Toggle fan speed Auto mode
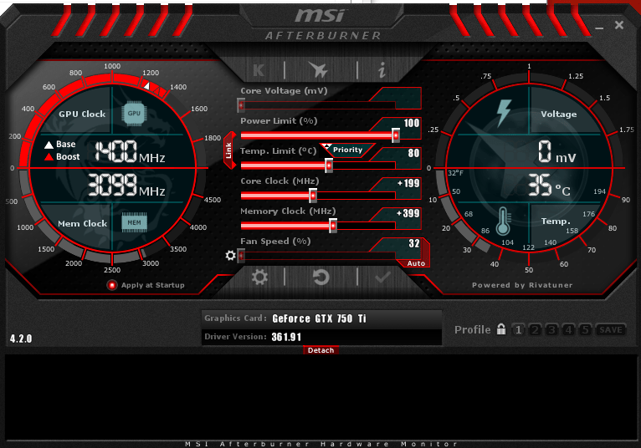641x448 pixels. tap(416, 263)
